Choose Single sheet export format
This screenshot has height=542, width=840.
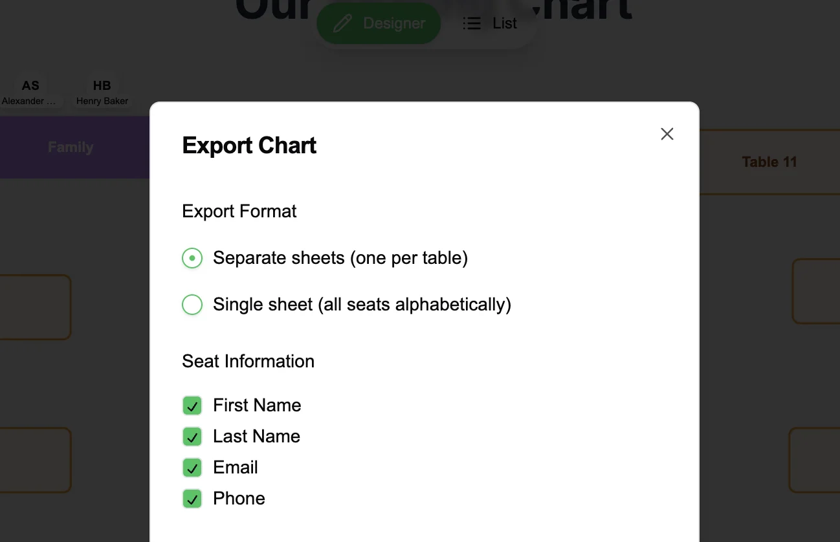[x=192, y=305]
